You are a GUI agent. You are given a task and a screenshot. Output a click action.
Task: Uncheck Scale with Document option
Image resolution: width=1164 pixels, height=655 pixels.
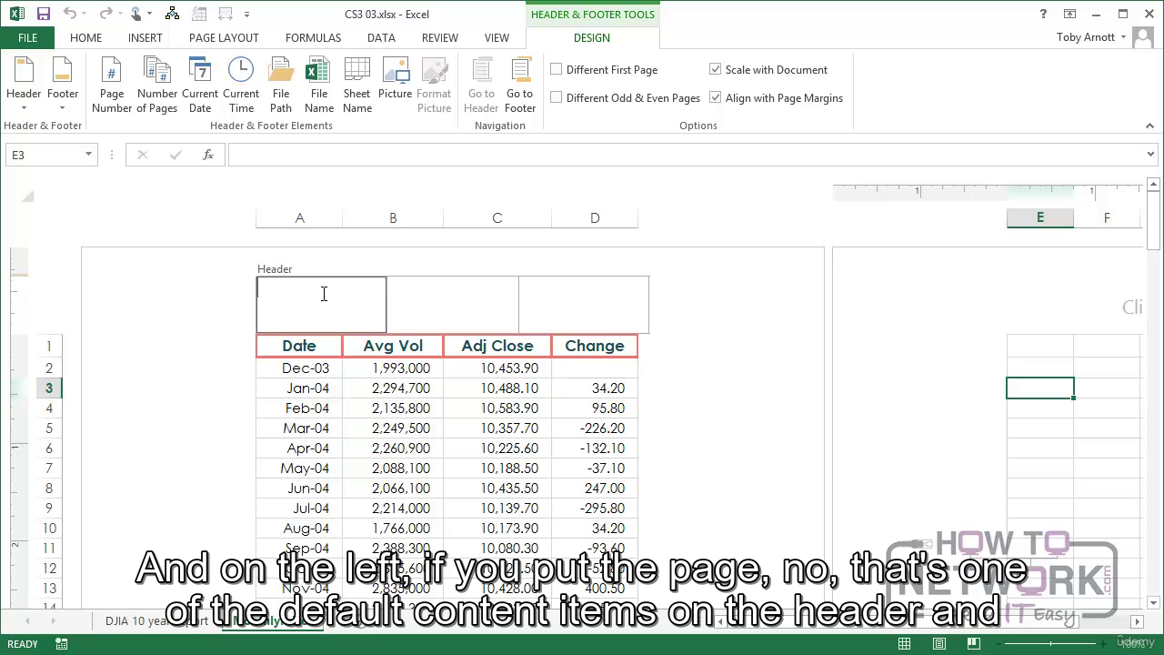pyautogui.click(x=716, y=70)
